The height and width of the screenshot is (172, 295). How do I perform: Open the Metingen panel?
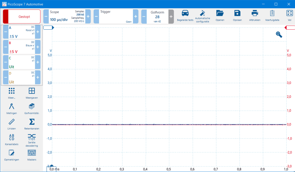pos(11,109)
